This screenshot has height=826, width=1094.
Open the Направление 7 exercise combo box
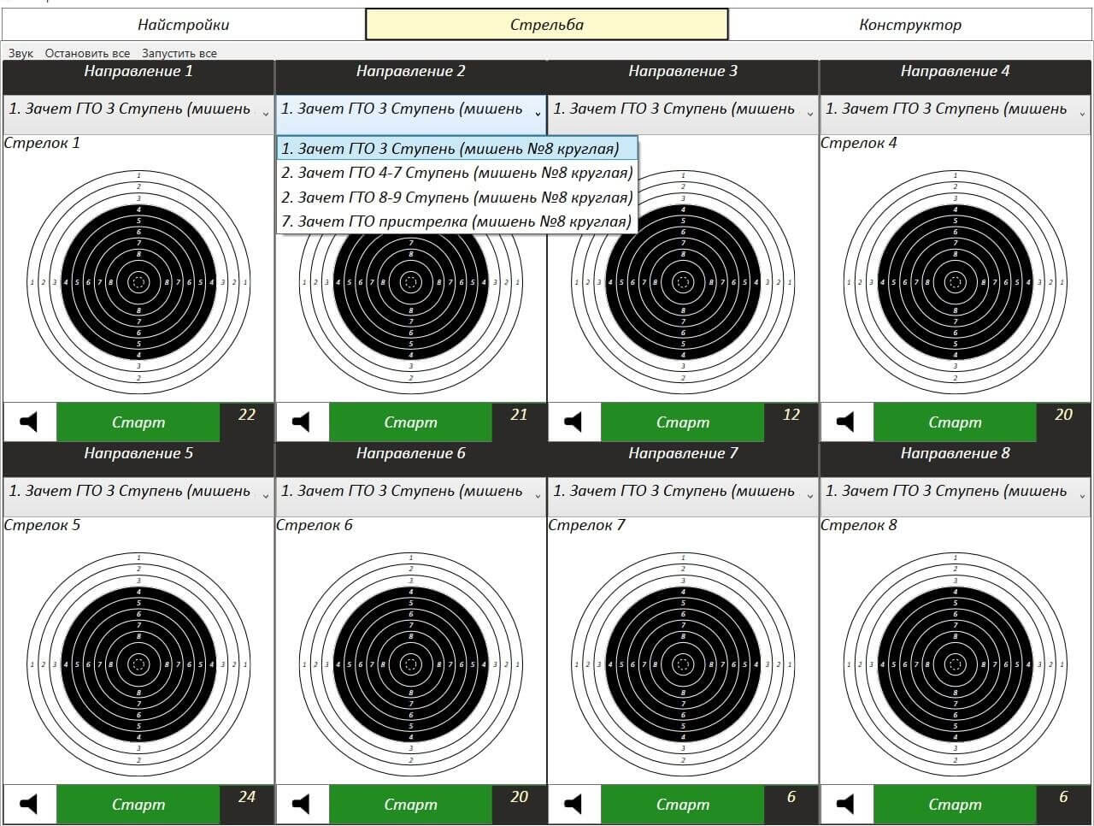pos(682,493)
